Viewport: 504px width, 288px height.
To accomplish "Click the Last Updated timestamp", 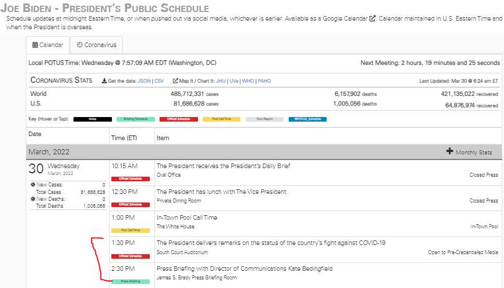I will (459, 81).
